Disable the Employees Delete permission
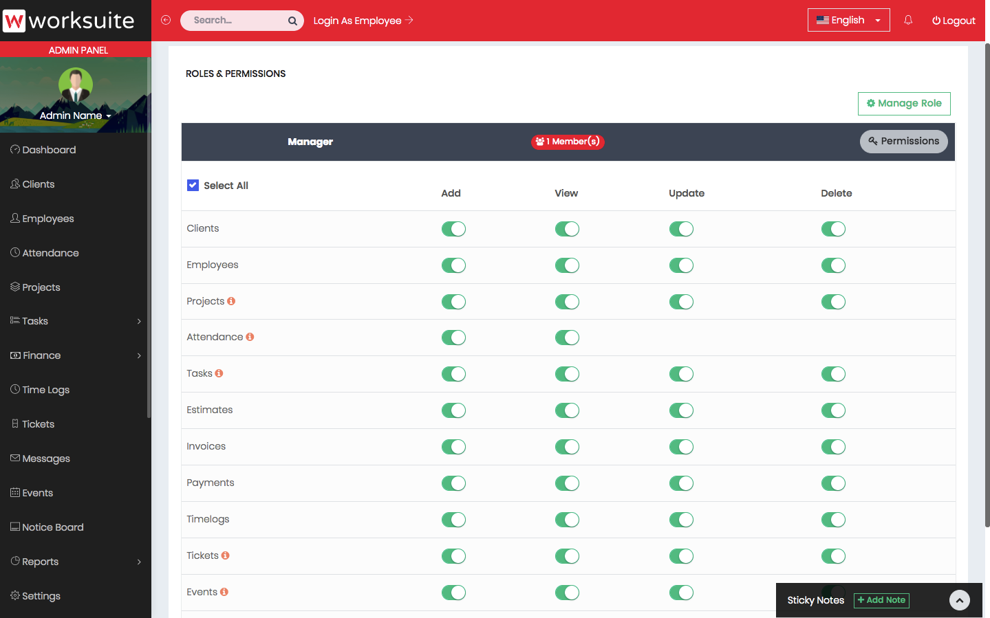 (832, 265)
